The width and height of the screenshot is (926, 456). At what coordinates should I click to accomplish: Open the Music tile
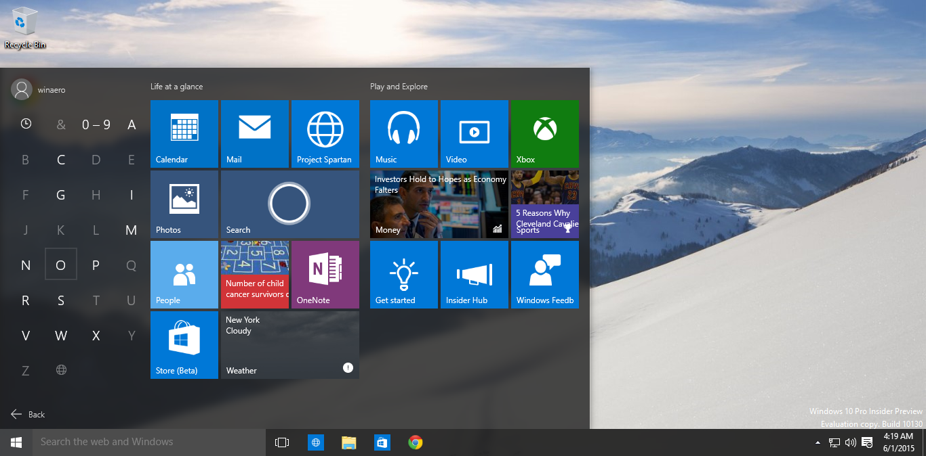click(403, 133)
